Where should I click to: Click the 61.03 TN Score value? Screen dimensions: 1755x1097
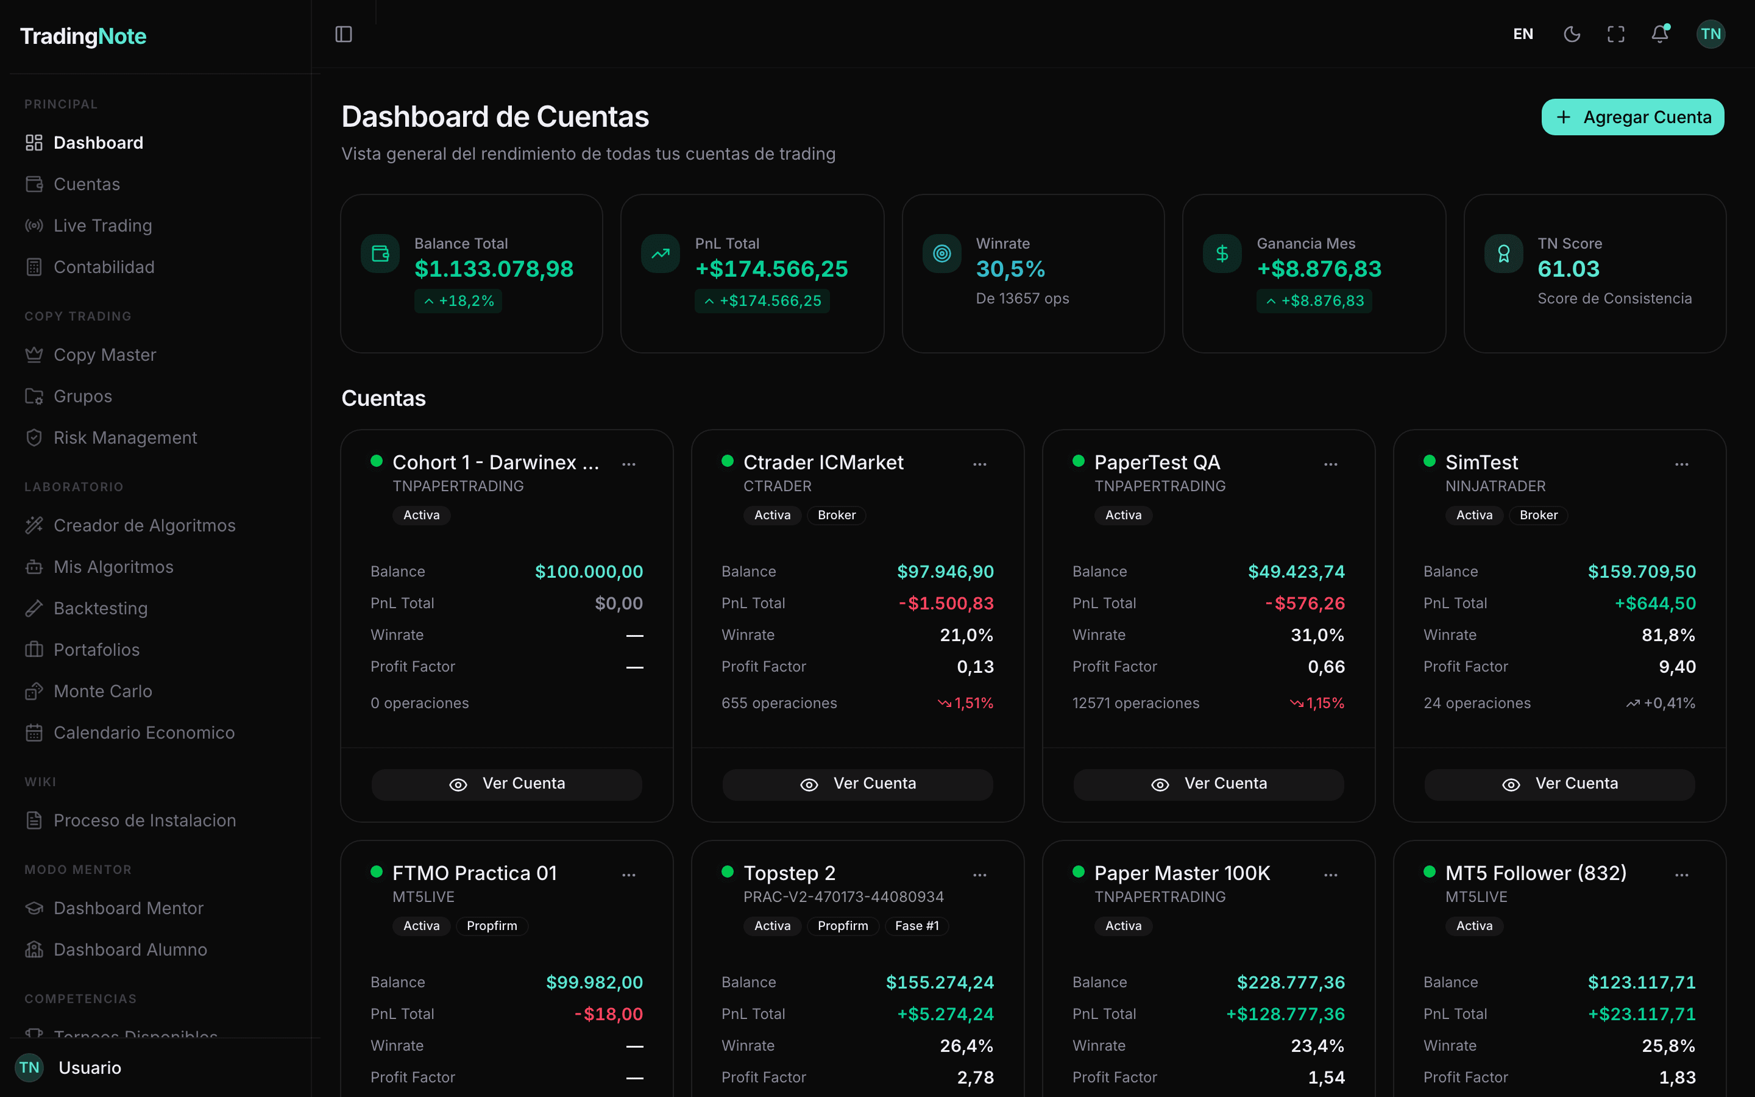pos(1569,269)
